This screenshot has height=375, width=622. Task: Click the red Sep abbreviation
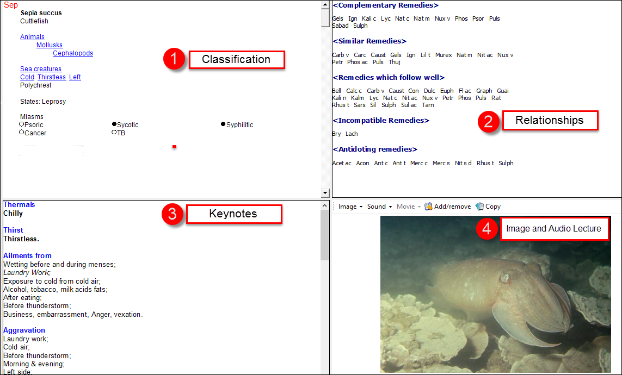(x=11, y=5)
